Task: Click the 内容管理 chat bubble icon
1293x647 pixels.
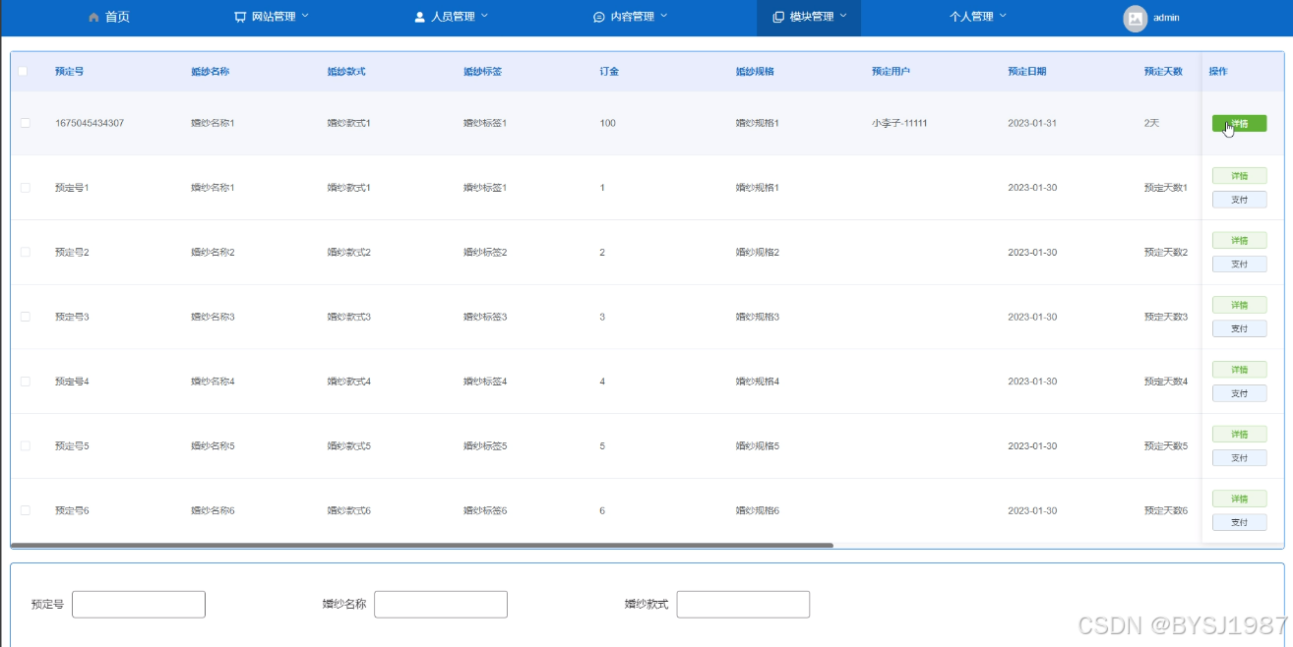Action: tap(599, 17)
